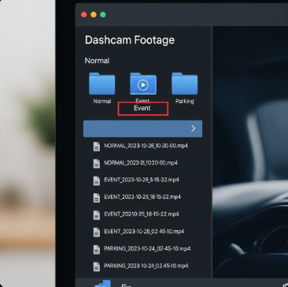Click the Dashcam Footage heading

pyautogui.click(x=130, y=40)
